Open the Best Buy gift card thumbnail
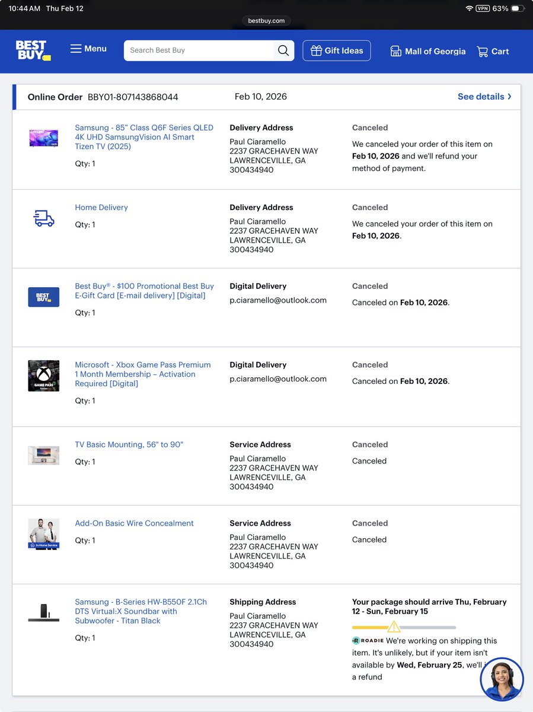 [44, 297]
